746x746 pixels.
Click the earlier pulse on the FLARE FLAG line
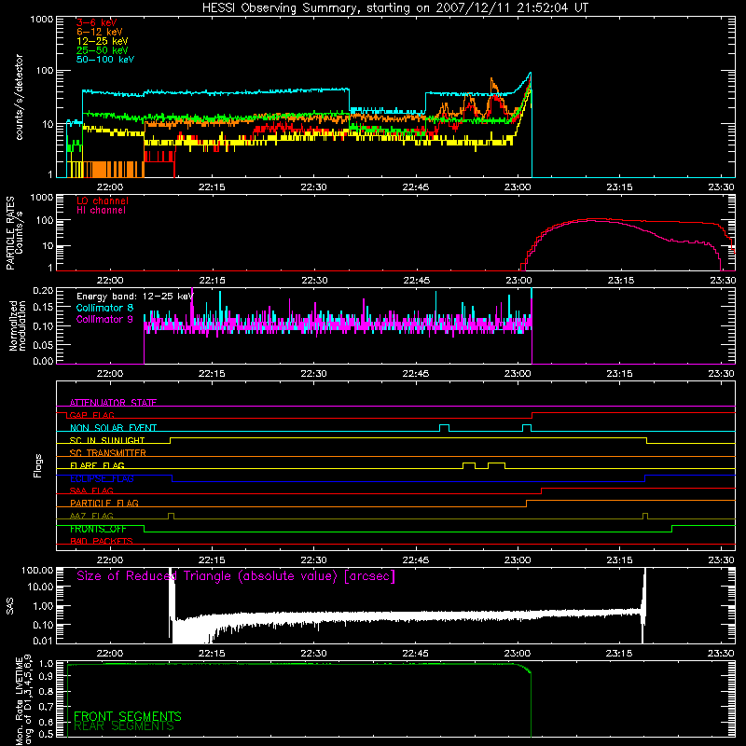[x=469, y=465]
